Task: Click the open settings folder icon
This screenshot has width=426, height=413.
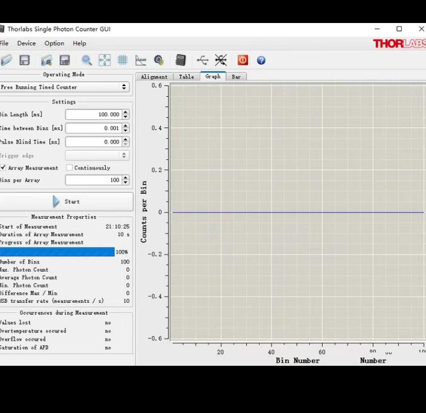Action: pyautogui.click(x=47, y=61)
